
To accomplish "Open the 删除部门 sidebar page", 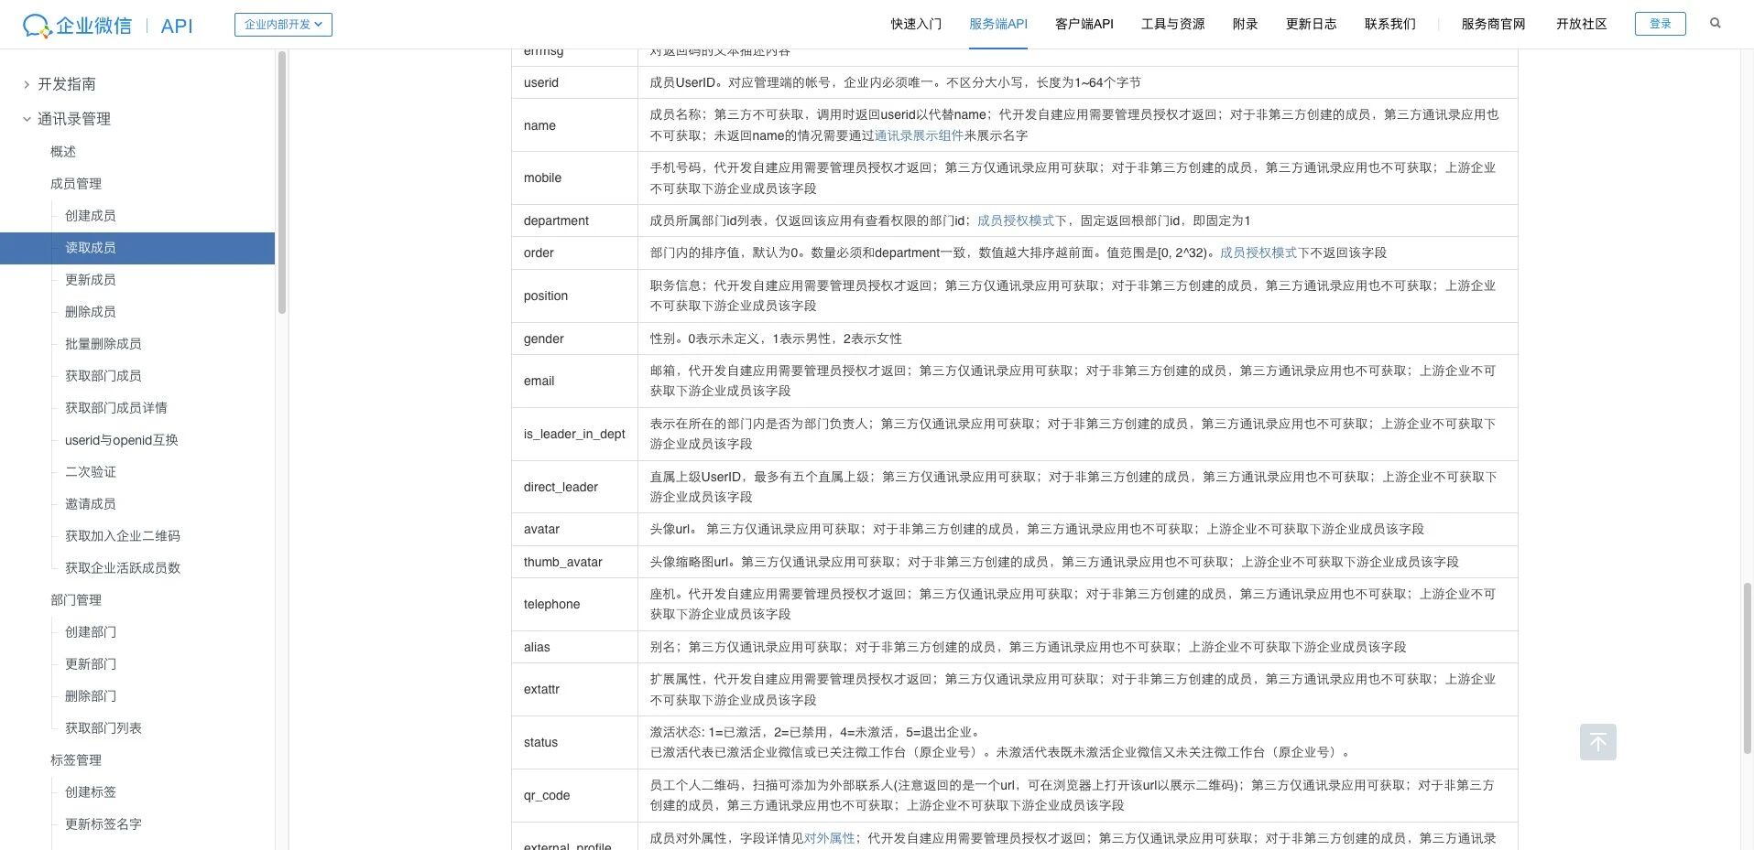I will (x=91, y=696).
